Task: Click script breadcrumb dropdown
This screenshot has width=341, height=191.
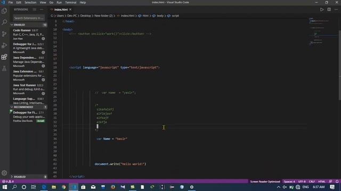Action: coord(173,16)
